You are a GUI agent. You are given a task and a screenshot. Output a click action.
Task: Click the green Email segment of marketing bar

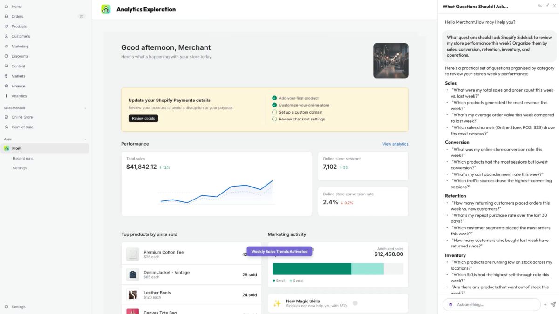click(312, 269)
